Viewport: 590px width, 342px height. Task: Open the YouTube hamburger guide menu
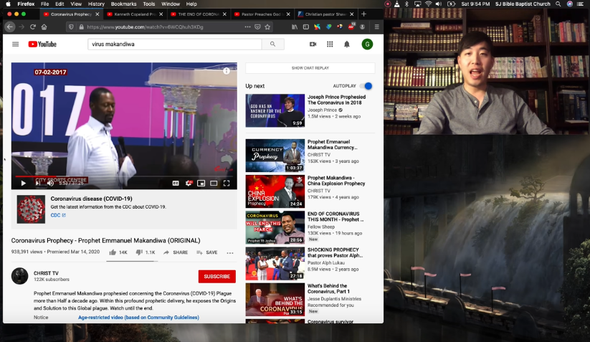(x=15, y=44)
